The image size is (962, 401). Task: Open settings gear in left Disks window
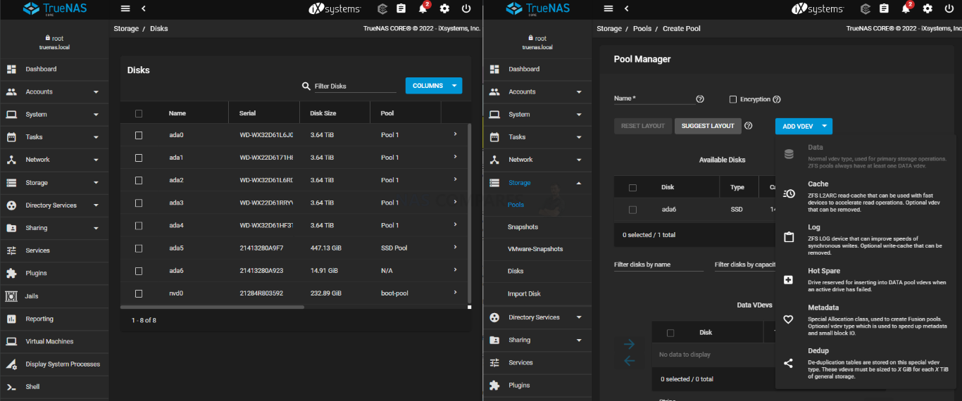pos(444,8)
